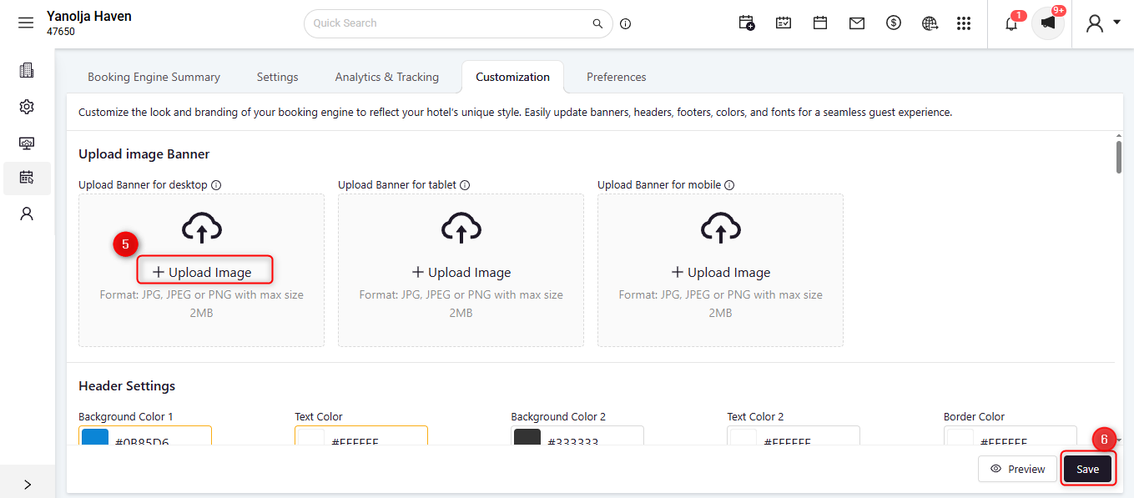Click the mobile banner cloud upload icon
The height and width of the screenshot is (498, 1134).
tap(720, 228)
